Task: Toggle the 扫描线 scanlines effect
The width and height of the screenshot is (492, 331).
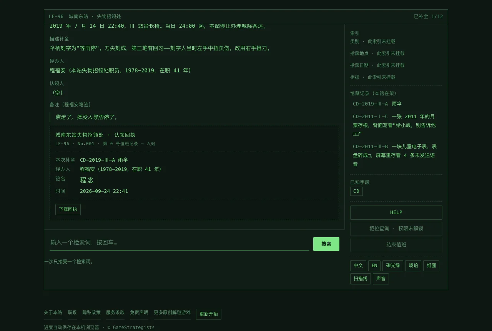Action: [361, 279]
